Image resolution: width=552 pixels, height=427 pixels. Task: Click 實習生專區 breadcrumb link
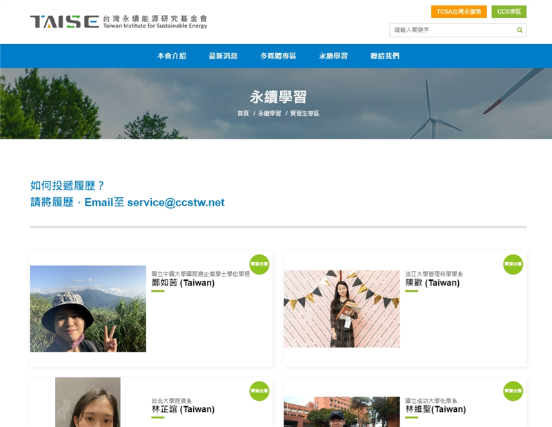(305, 113)
